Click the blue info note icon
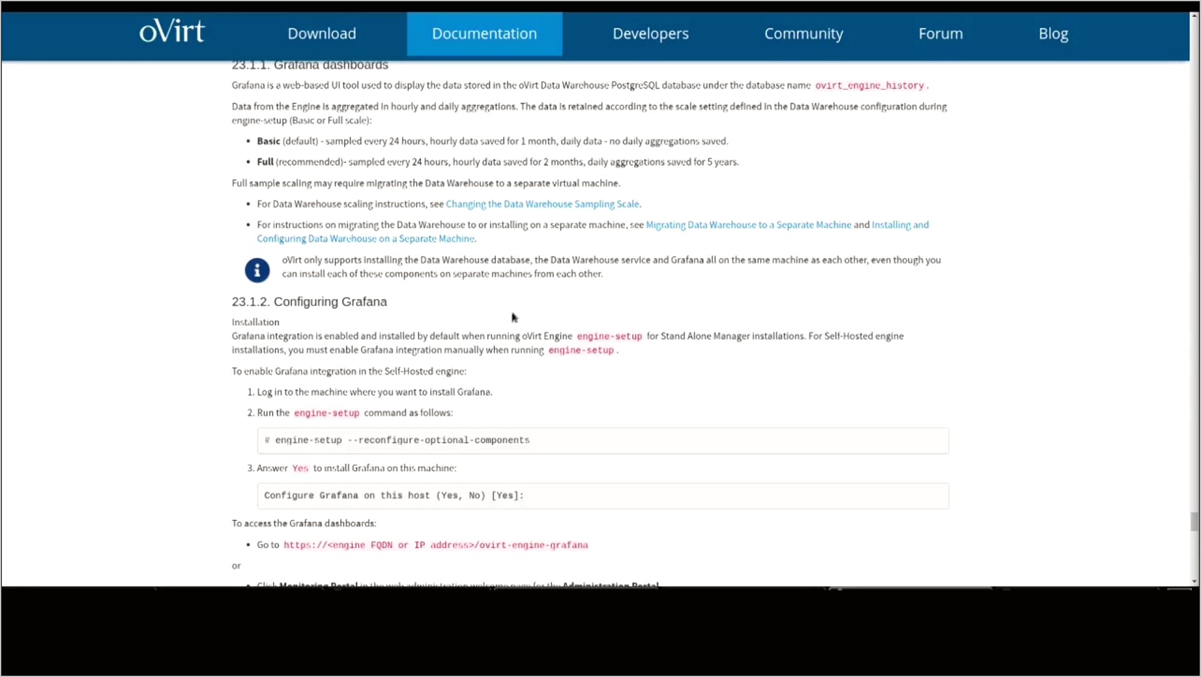 tap(257, 271)
